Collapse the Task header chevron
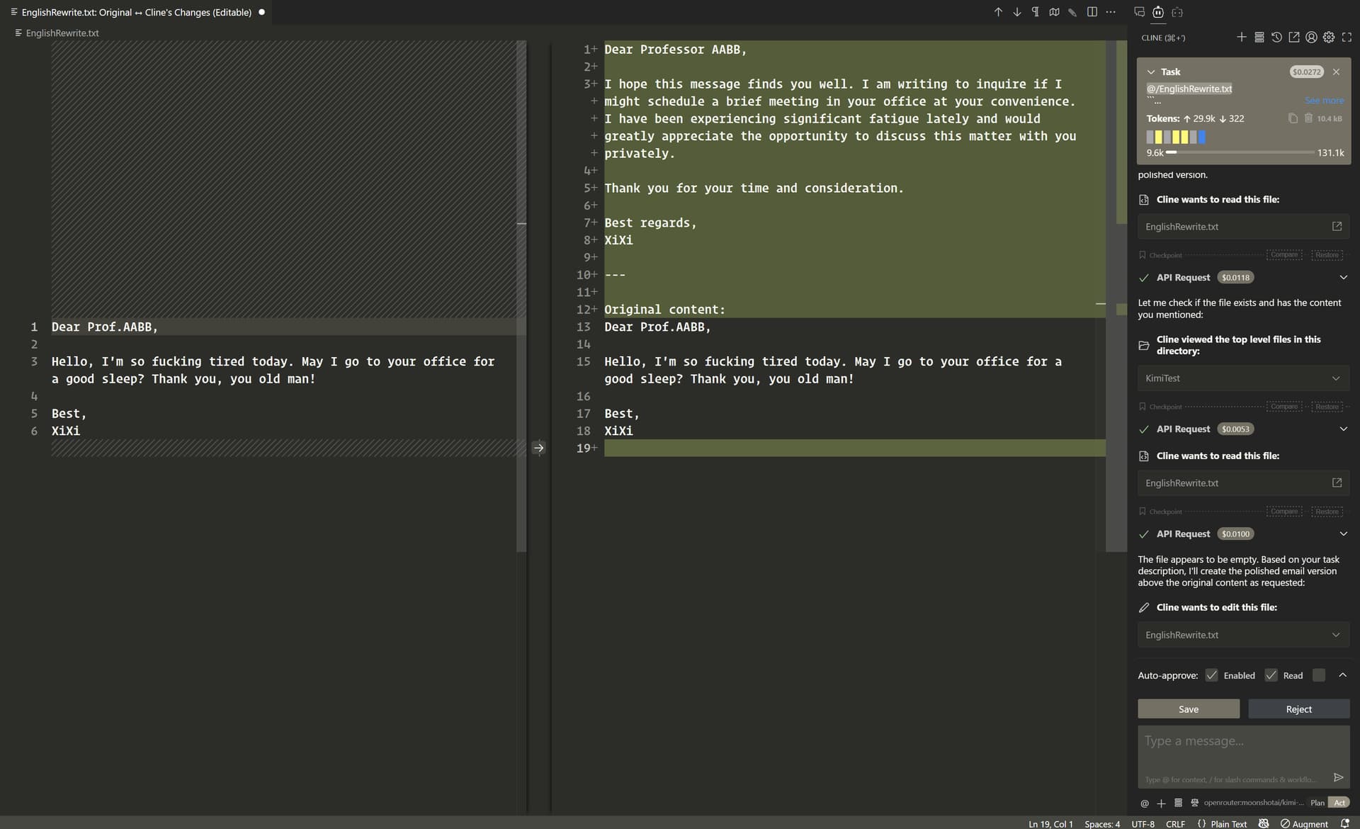1360x829 pixels. pos(1151,72)
